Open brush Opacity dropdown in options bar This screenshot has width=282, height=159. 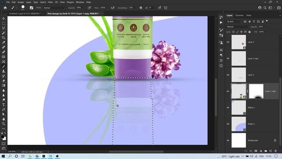pyautogui.click(x=84, y=8)
